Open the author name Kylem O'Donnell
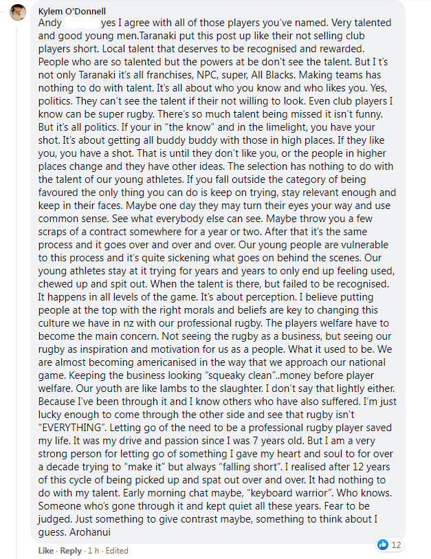This screenshot has height=559, width=431. click(x=77, y=10)
